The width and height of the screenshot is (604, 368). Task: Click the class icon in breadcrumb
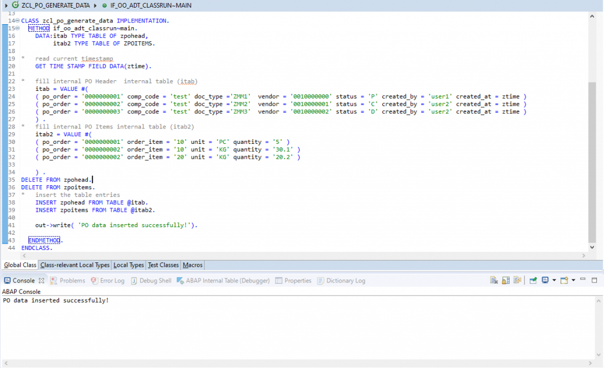coord(15,5)
